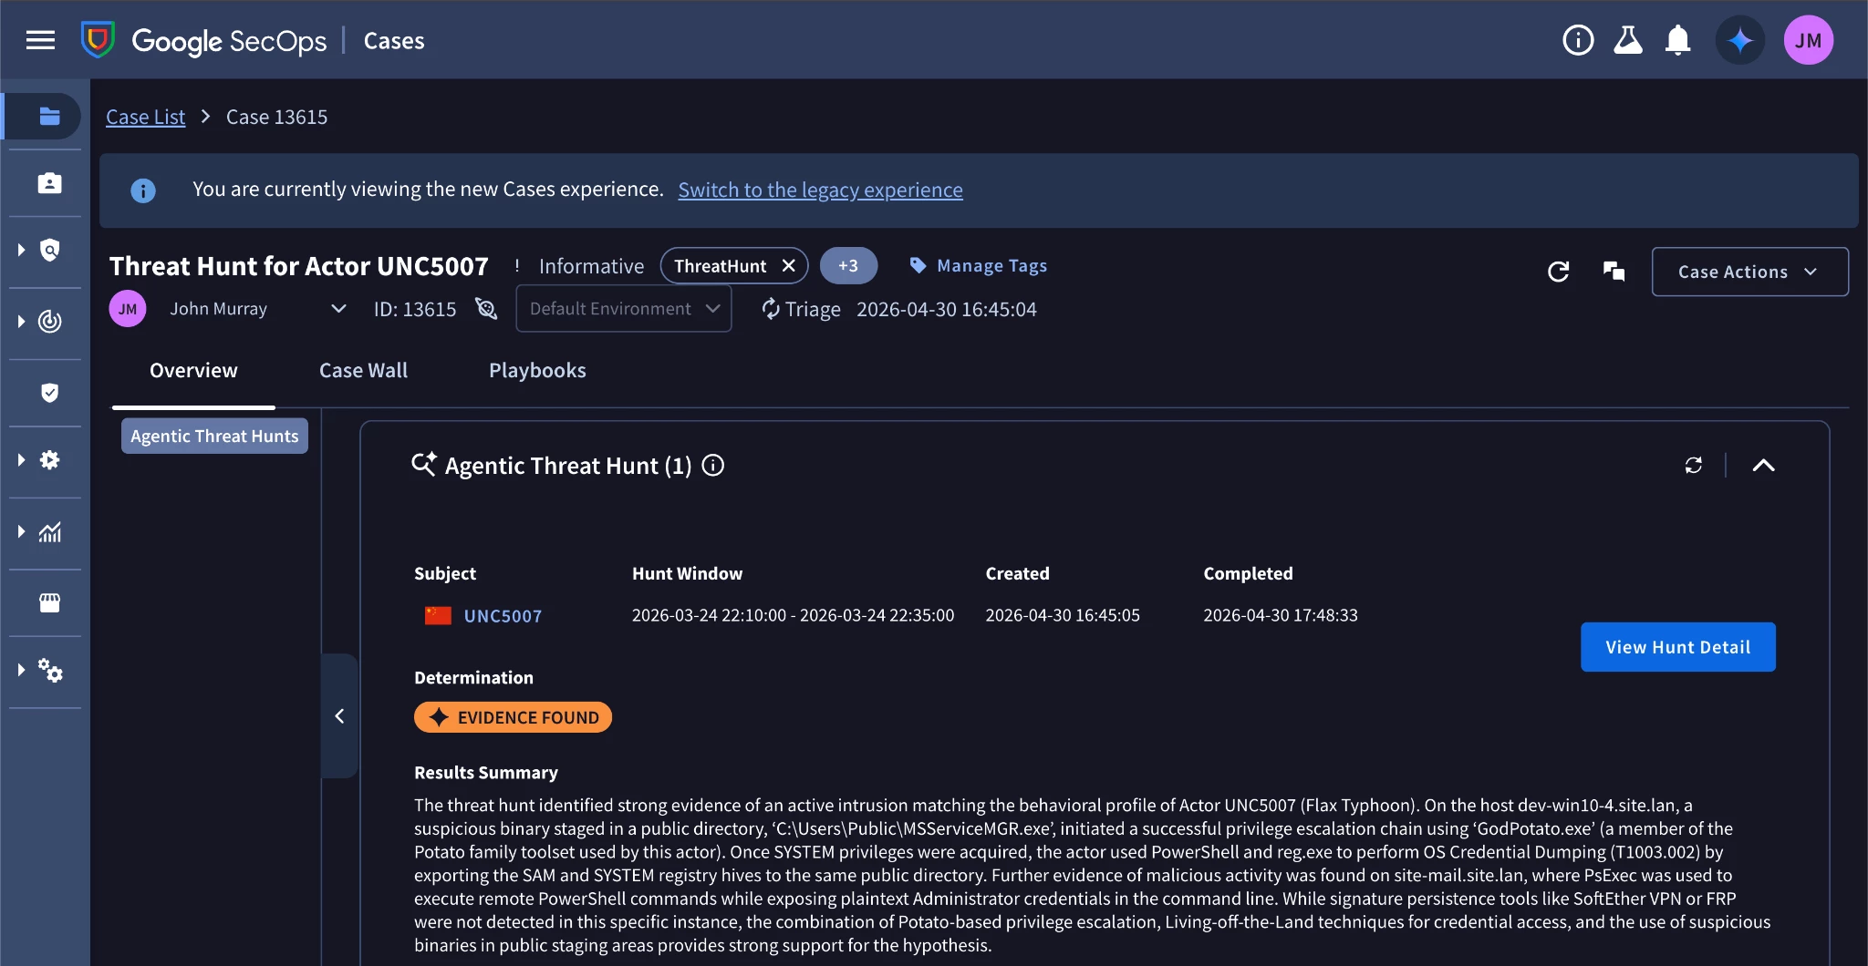Viewport: 1868px width, 966px height.
Task: Toggle the case visibility eye-slash icon
Action: (486, 309)
